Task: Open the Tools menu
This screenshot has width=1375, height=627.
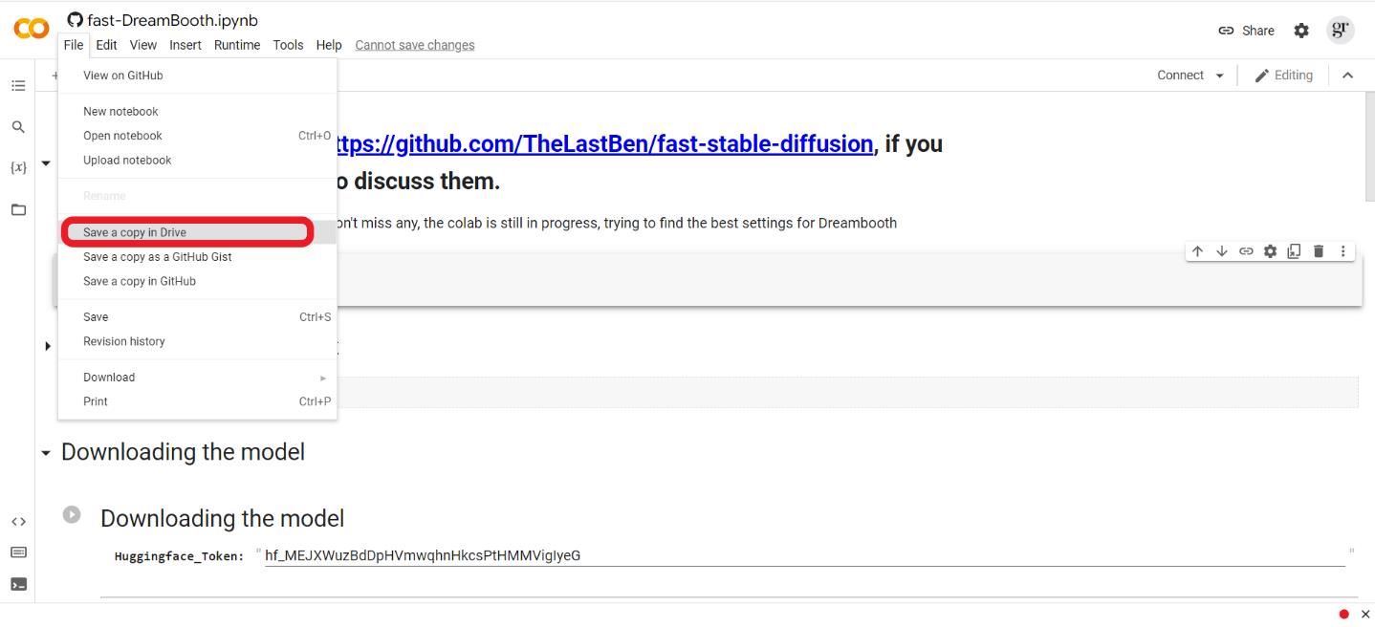Action: click(288, 45)
